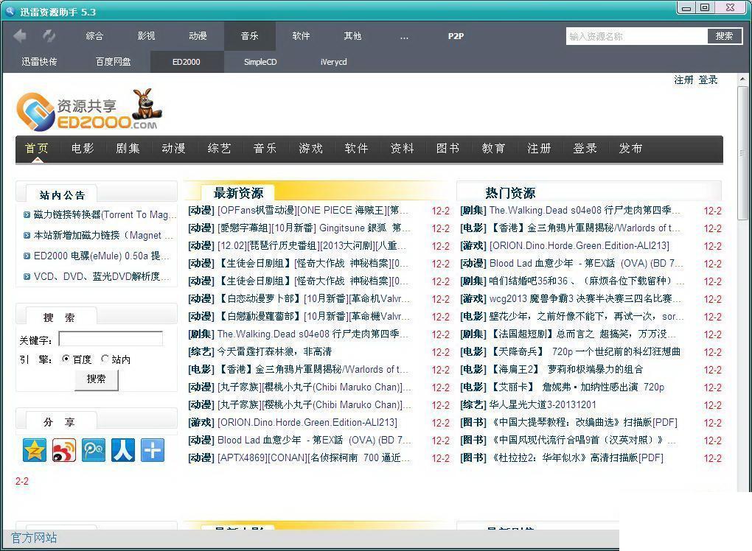Viewport: 752px width, 551px height.
Task: Open 华人星光大道3-20131201 link
Action: (543, 405)
